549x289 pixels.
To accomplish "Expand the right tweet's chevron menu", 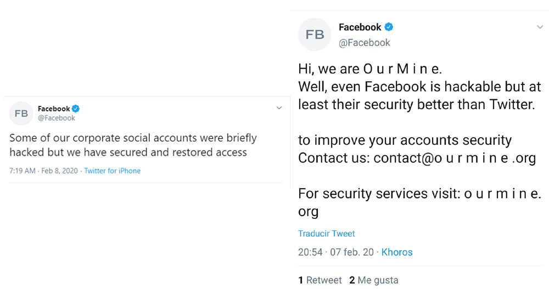I will click(x=540, y=27).
